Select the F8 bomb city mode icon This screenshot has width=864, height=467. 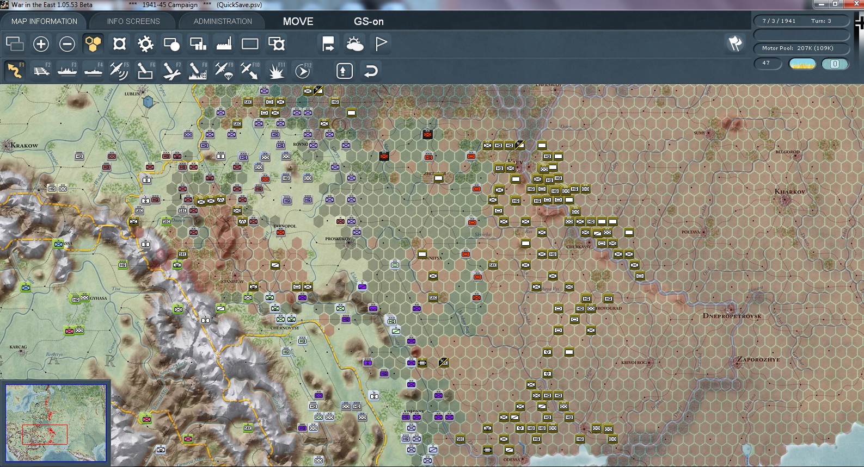(x=198, y=71)
